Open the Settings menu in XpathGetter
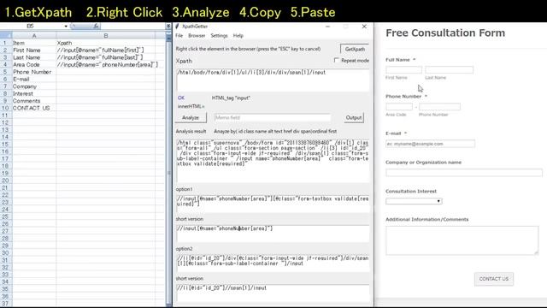Image resolution: width=547 pixels, height=308 pixels. coord(219,36)
